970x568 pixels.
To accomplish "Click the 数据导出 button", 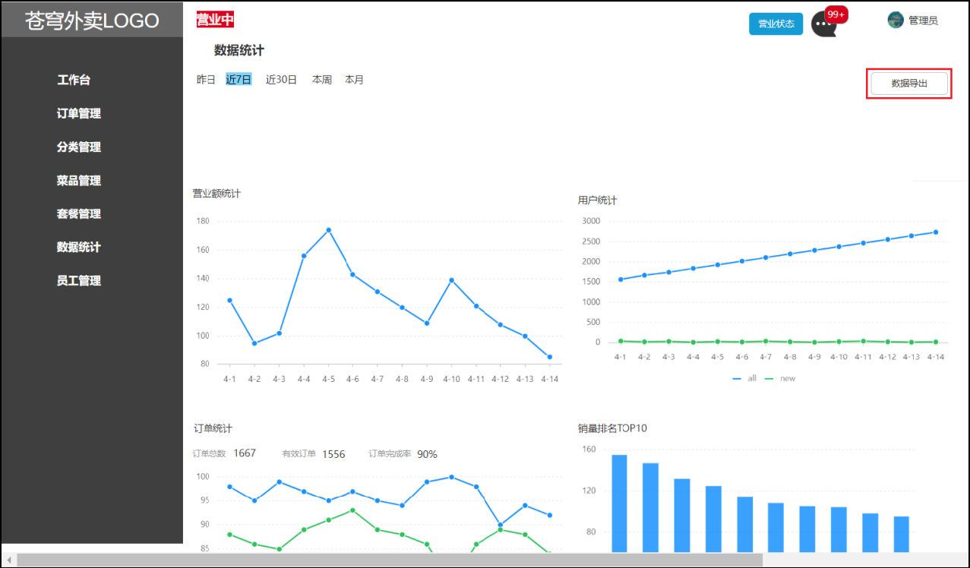I will pyautogui.click(x=909, y=84).
